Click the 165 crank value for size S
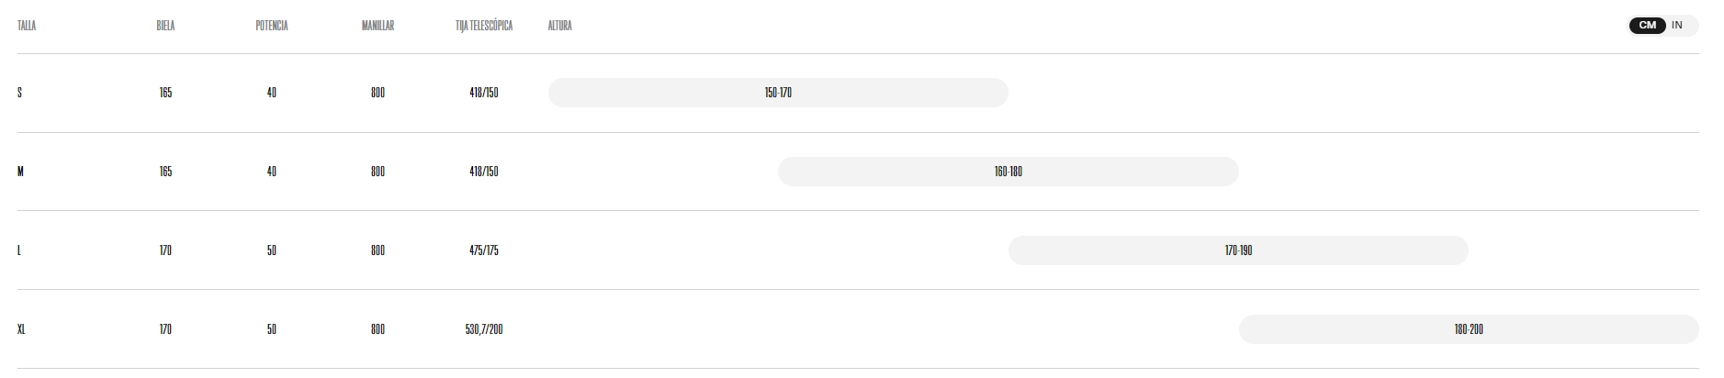This screenshot has width=1724, height=378. click(x=165, y=93)
